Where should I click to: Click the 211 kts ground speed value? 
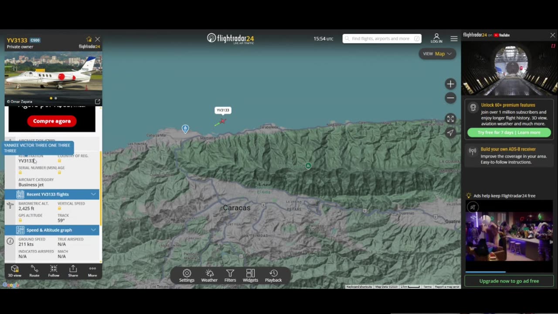(x=26, y=244)
